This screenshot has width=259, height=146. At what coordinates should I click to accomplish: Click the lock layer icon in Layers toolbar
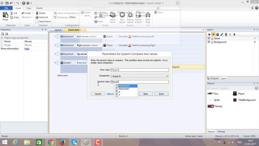tap(218, 34)
